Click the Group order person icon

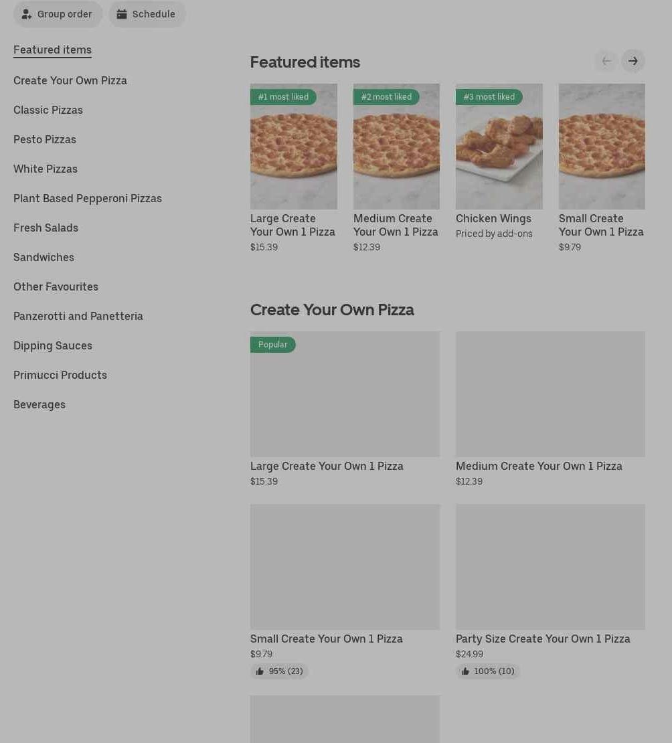(27, 14)
